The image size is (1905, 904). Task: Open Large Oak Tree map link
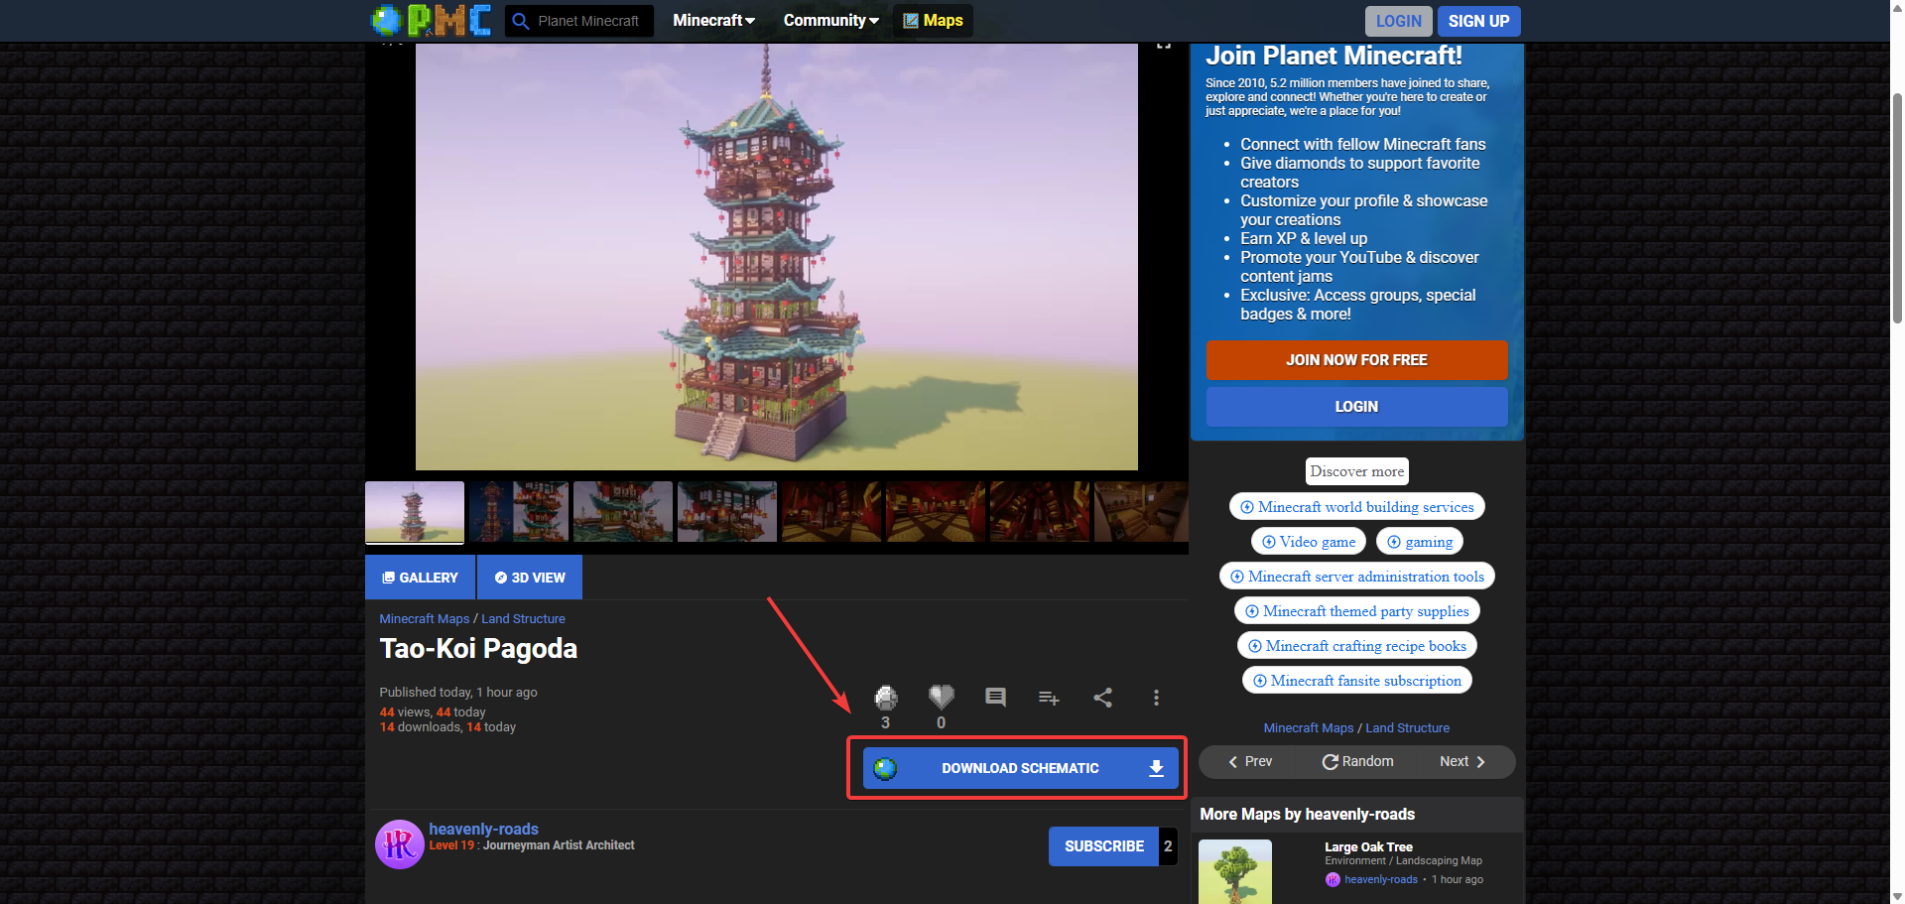coord(1368,846)
